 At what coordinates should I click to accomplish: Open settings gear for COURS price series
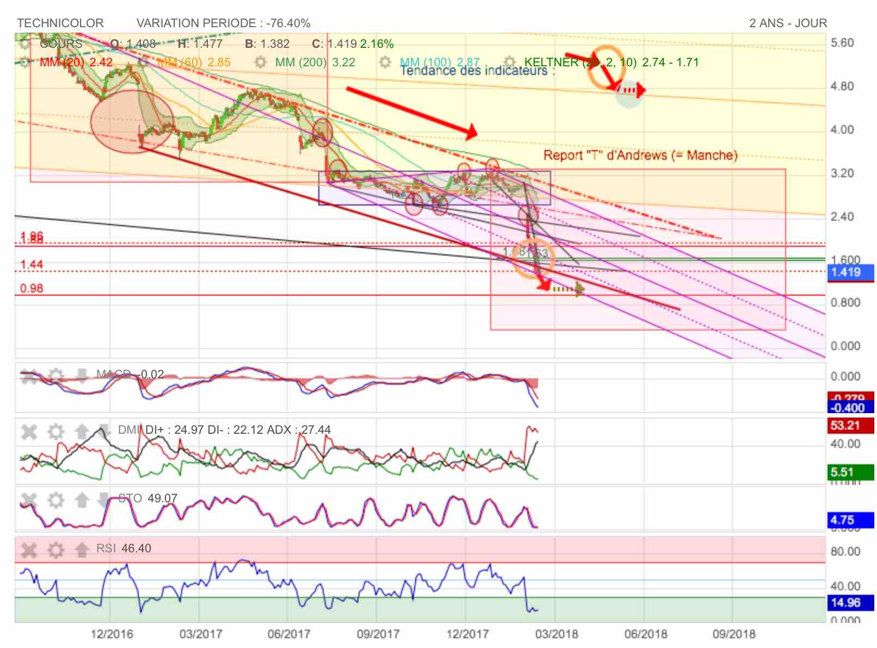[x=25, y=44]
